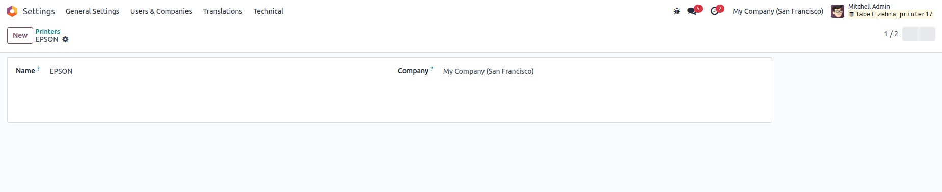Screen dimensions: 942x192
Task: Expand the Technical menu
Action: point(268,11)
